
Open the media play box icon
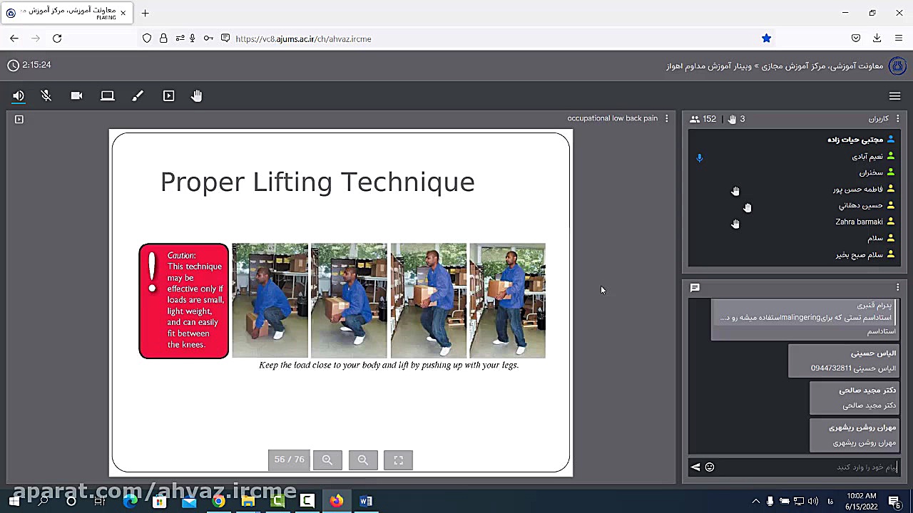coord(168,96)
